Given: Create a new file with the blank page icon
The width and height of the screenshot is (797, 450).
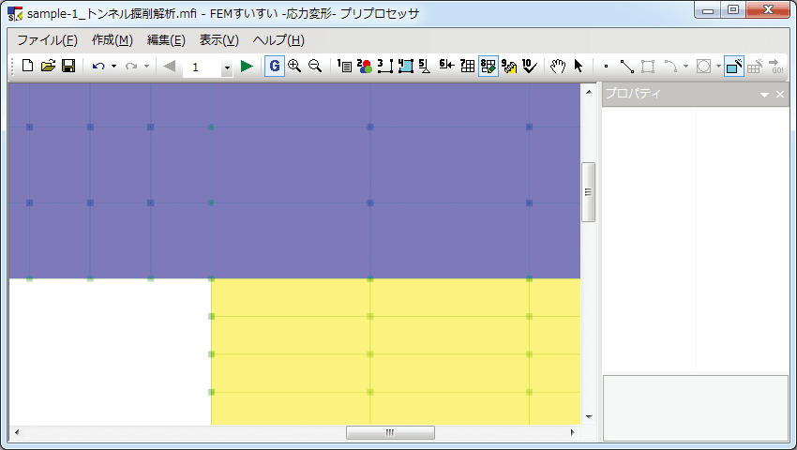Looking at the screenshot, I should pyautogui.click(x=28, y=67).
